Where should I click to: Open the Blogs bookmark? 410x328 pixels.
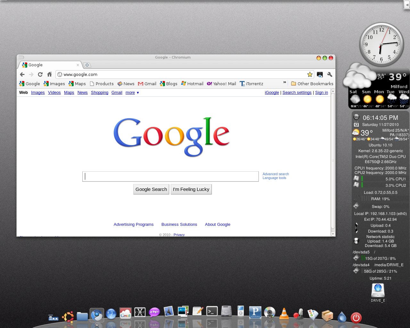(x=168, y=84)
